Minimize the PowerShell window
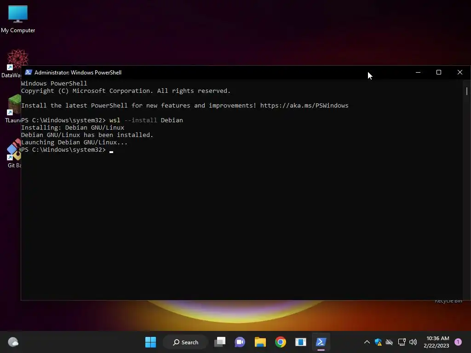Viewport: 471px width, 353px height. click(418, 72)
